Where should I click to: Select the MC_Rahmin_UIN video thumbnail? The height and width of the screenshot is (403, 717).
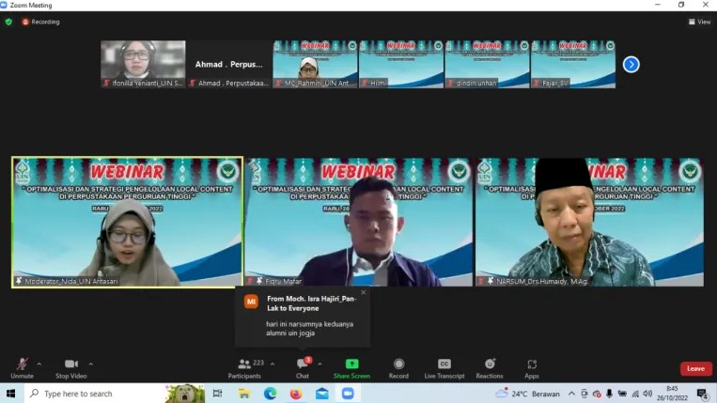coord(315,64)
